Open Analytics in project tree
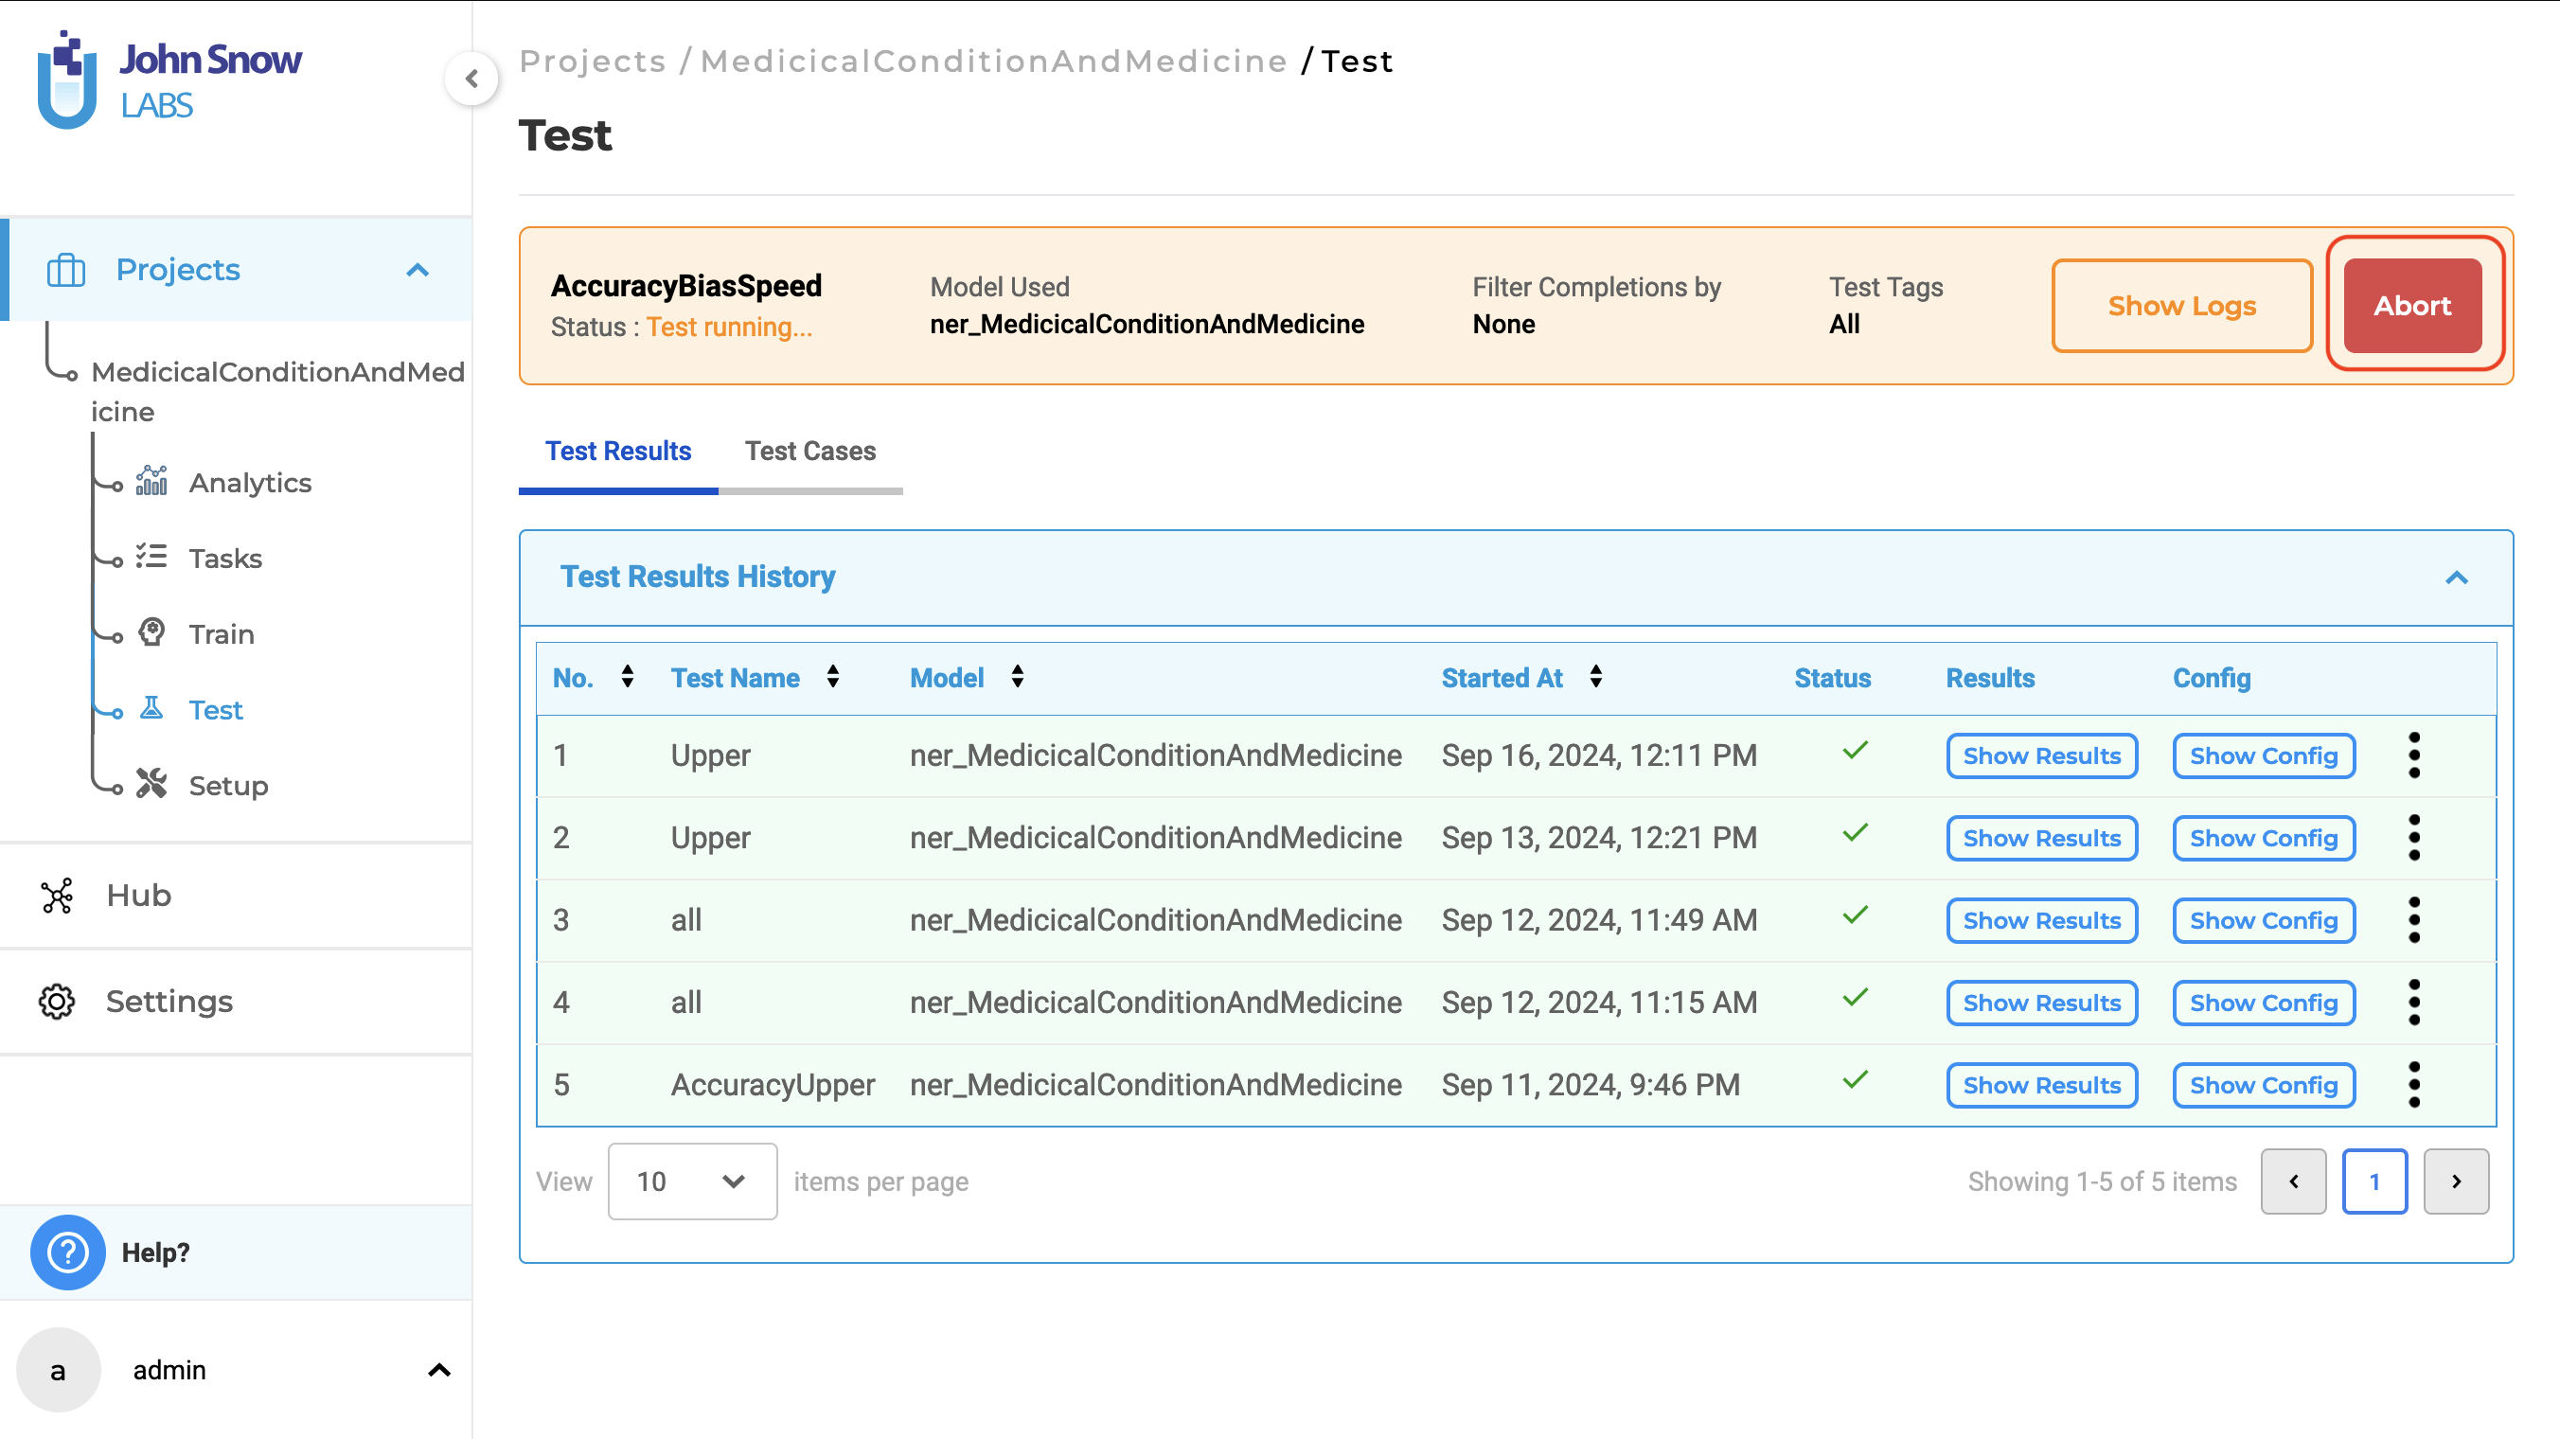 click(x=251, y=482)
